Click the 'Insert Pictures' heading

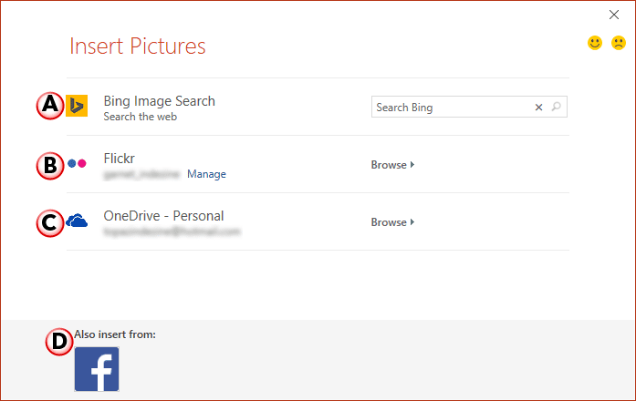pyautogui.click(x=138, y=46)
